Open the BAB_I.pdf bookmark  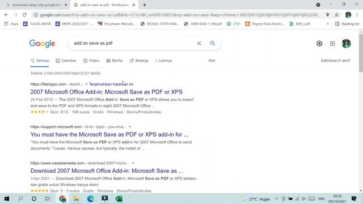pyautogui.click(x=300, y=24)
